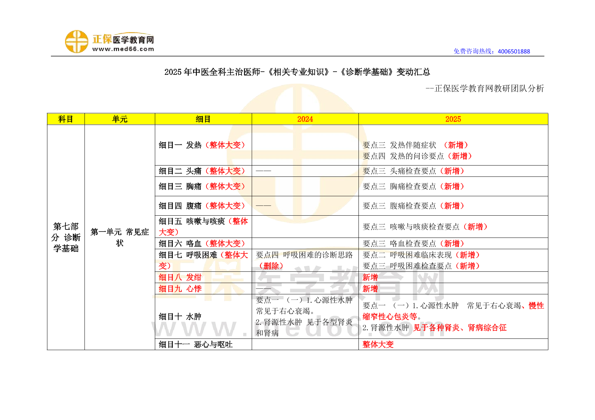Click the 细目二 头痛 cell
Screen dimensions: 595x420
(x=202, y=171)
